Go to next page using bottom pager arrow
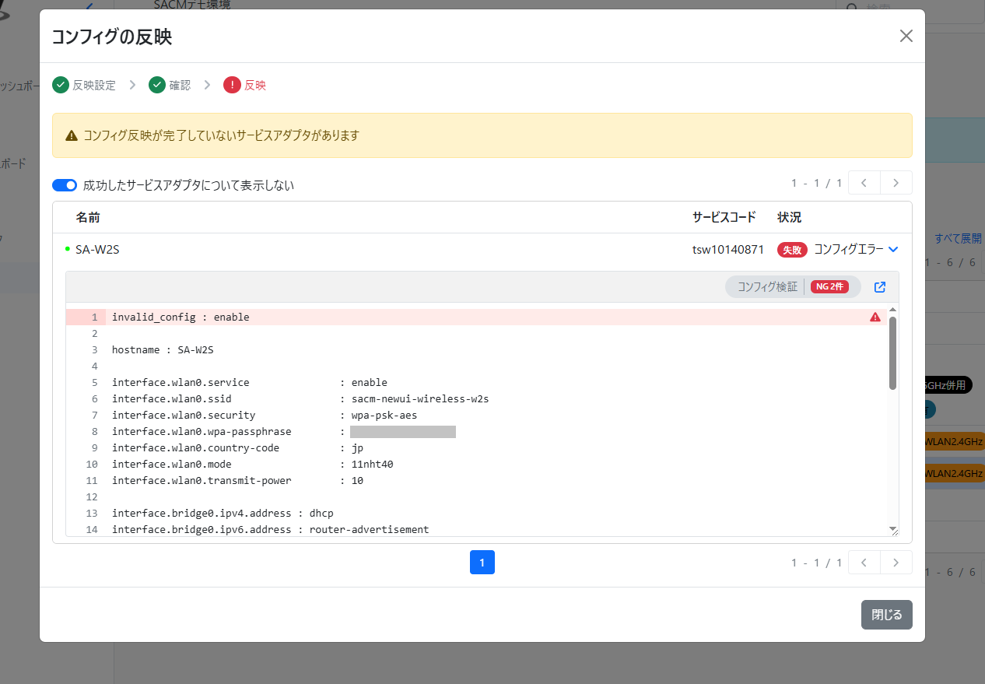The image size is (985, 684). pyautogui.click(x=896, y=563)
